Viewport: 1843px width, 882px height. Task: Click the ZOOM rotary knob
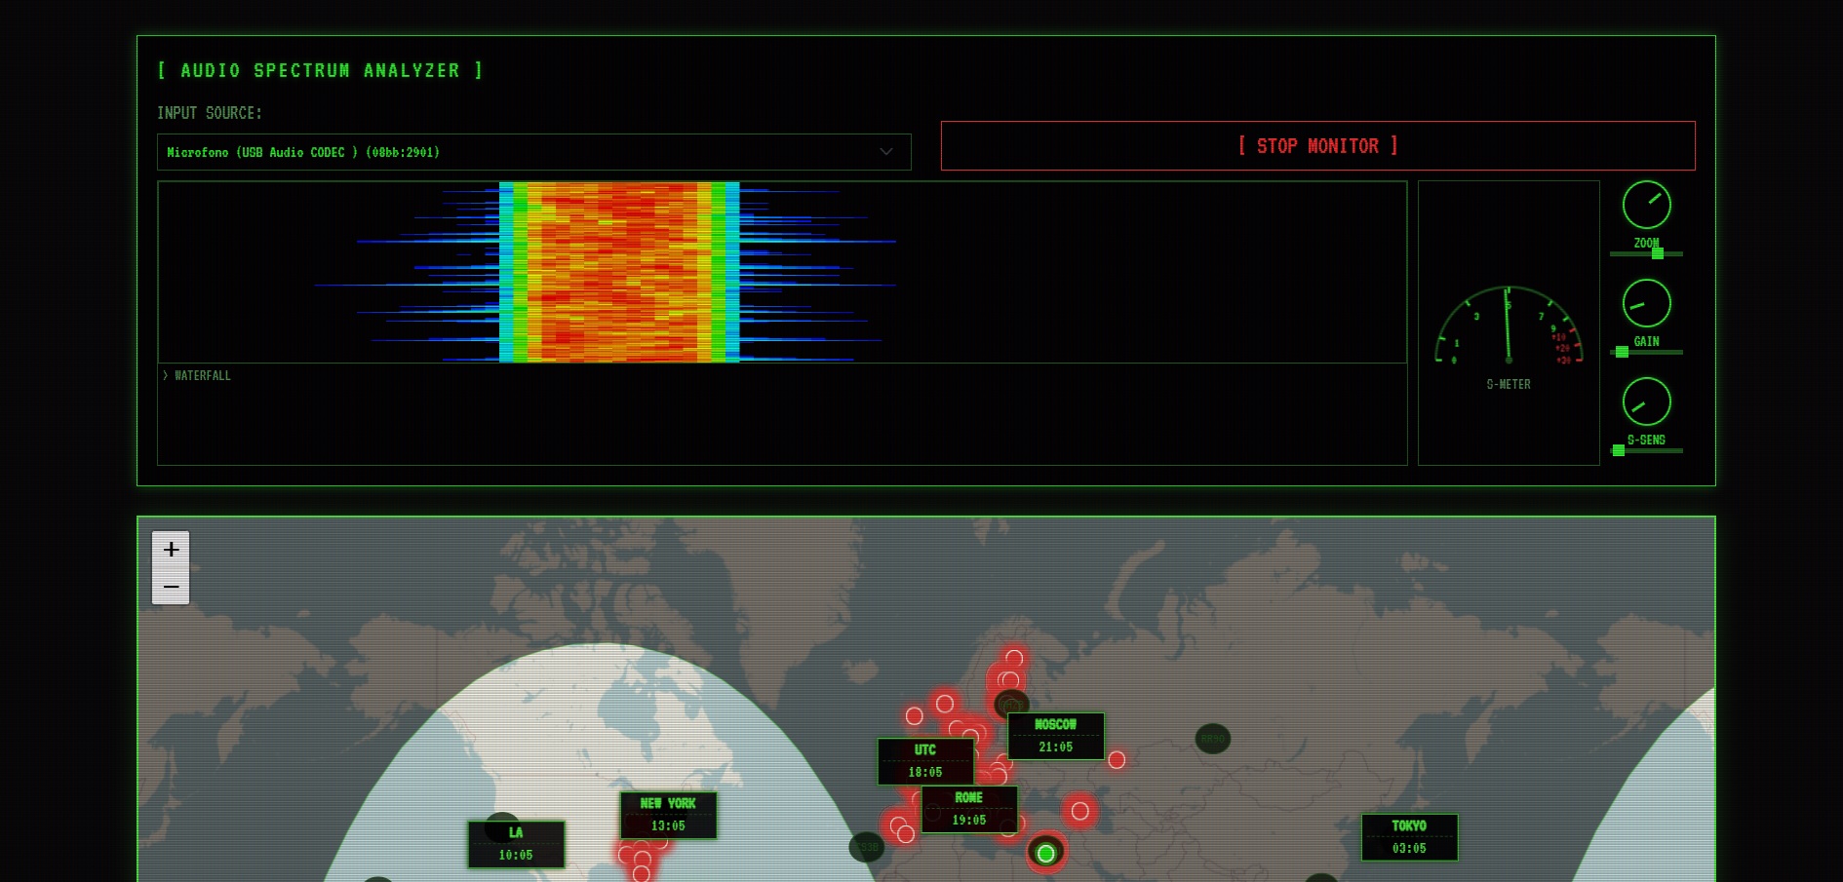click(x=1646, y=206)
